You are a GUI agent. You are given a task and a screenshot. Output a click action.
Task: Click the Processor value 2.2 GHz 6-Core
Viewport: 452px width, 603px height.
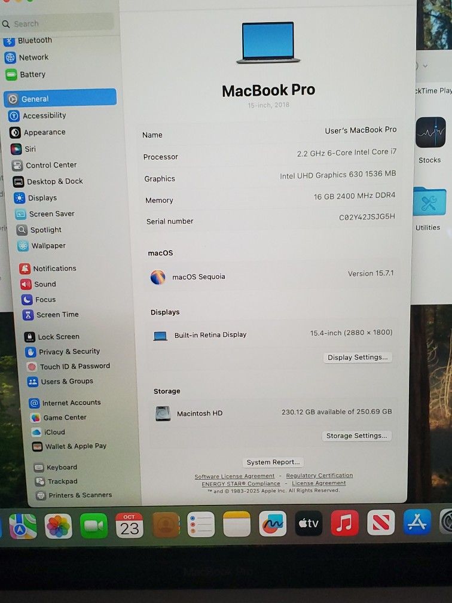[x=346, y=153]
